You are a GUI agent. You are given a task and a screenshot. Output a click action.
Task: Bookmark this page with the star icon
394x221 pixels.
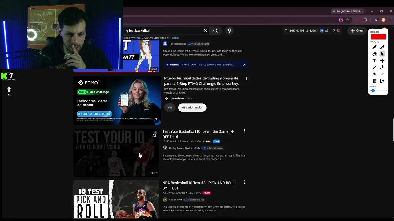click(348, 20)
